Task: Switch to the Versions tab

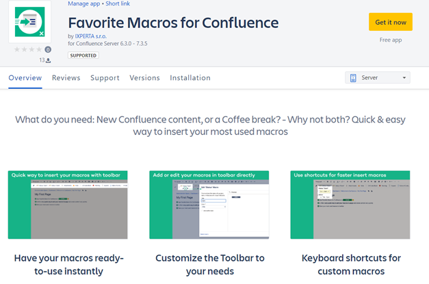Action: point(145,78)
